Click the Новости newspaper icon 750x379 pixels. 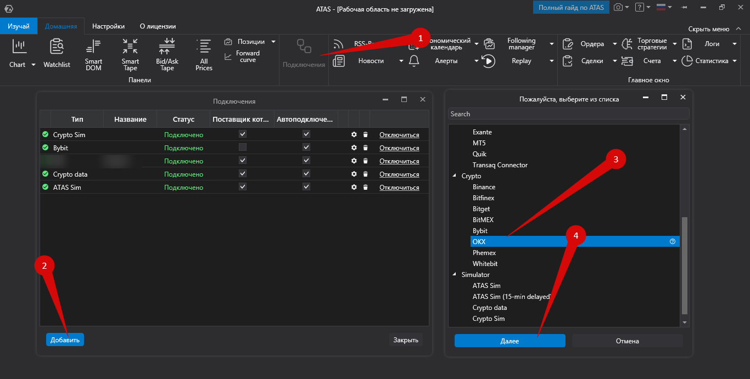[x=339, y=61]
